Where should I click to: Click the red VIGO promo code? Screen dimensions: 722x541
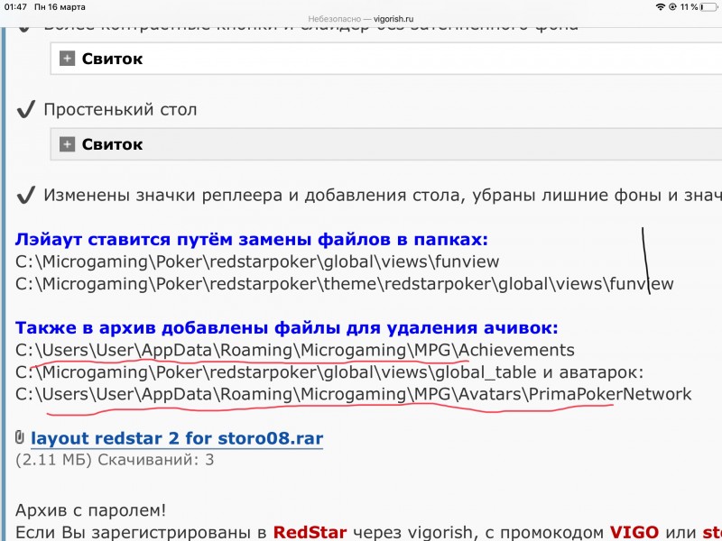coord(634,531)
